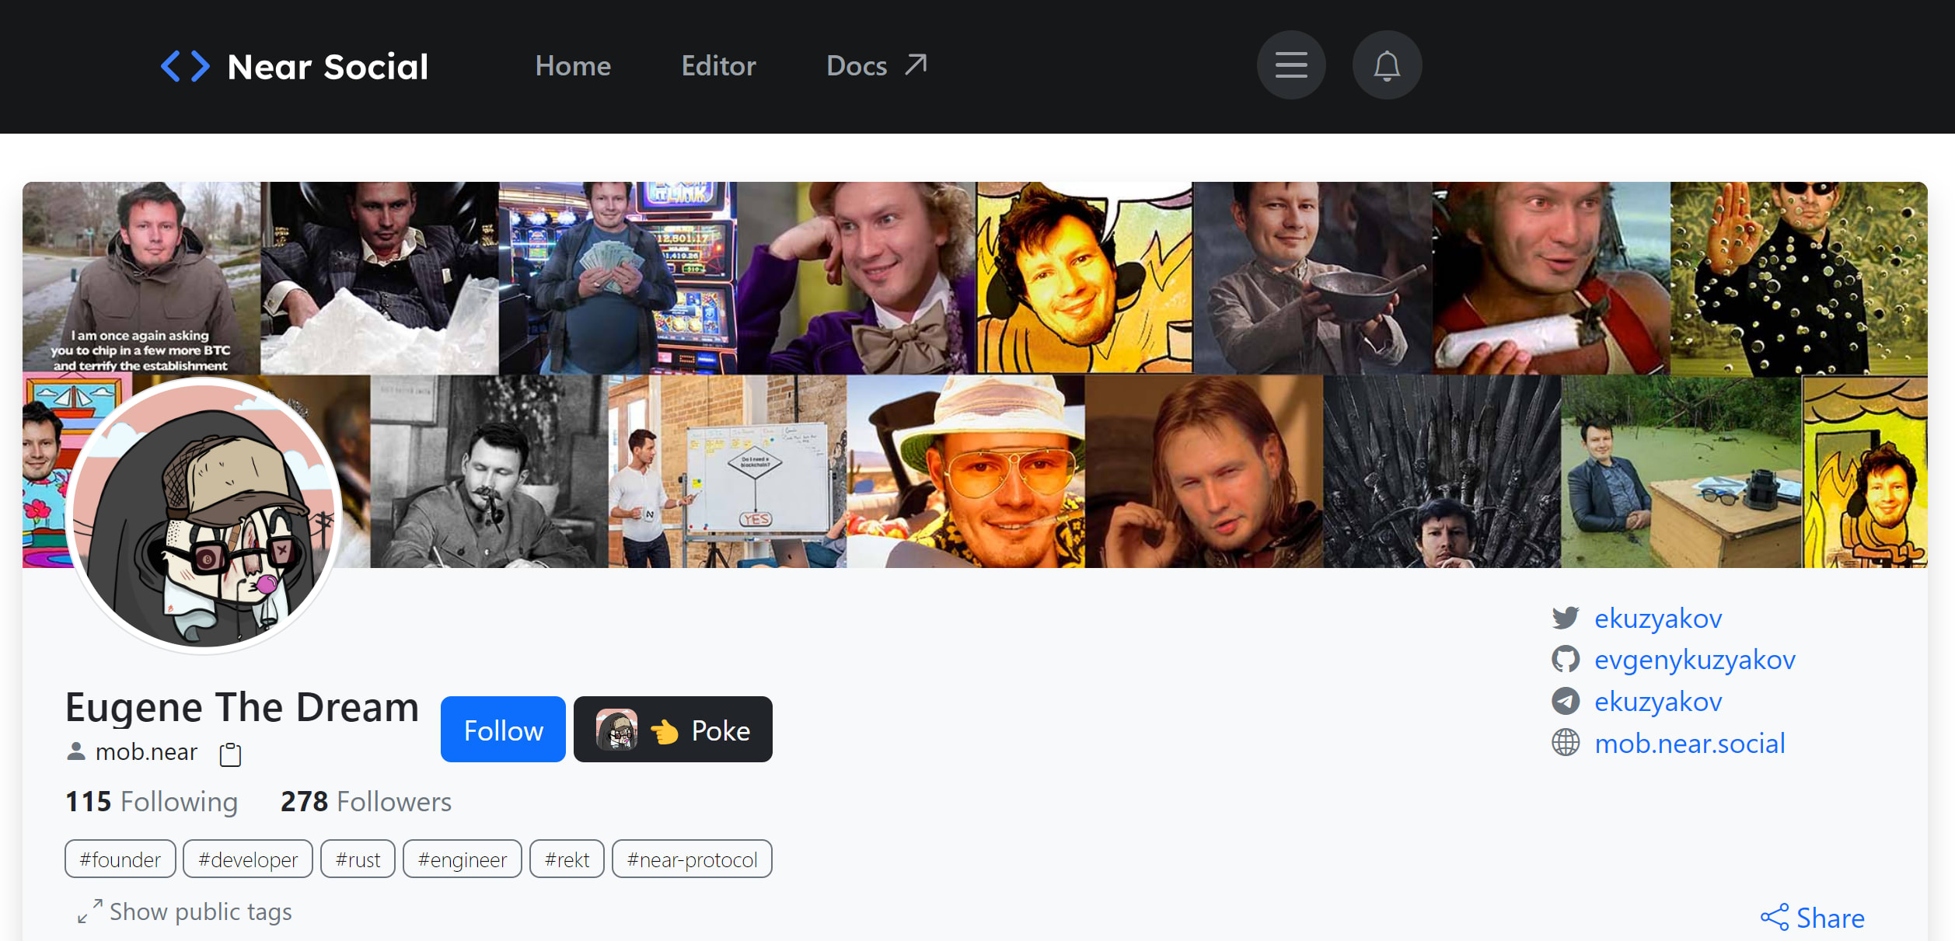Select the #founder tag
Image resolution: width=1955 pixels, height=941 pixels.
coord(120,859)
